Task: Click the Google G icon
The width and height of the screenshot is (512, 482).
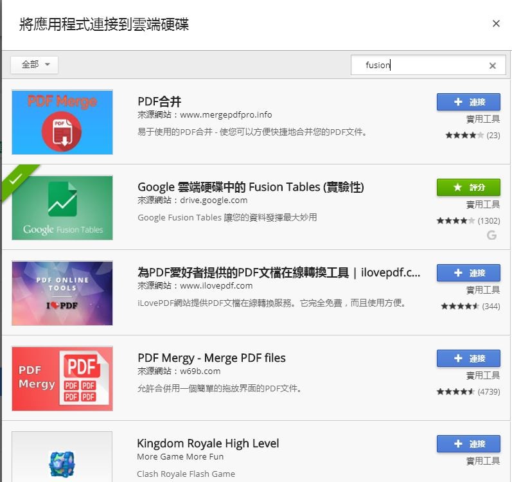Action: pyautogui.click(x=491, y=235)
